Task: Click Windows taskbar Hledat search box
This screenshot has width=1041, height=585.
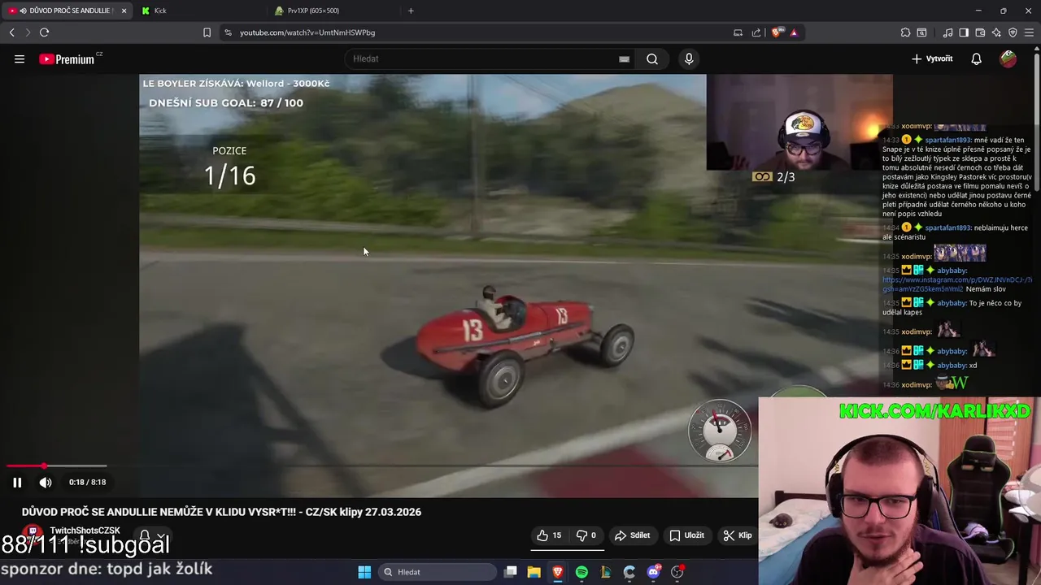Action: tap(438, 572)
